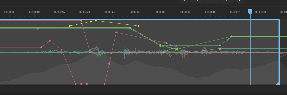Select the highest yellow keyframe at the curve peak

[96, 21]
